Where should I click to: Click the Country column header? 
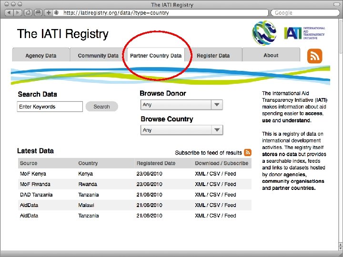[x=88, y=163]
